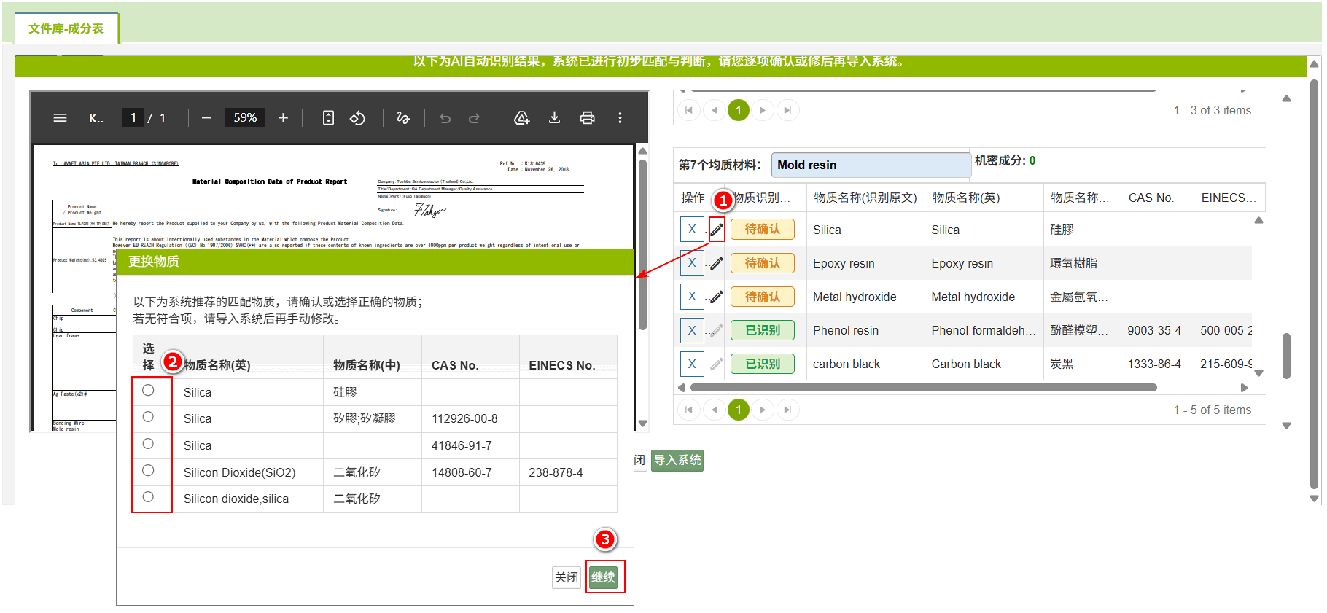Screen dimensions: 1327x613
Task: Rotate the PDF document counterclockwise
Action: tap(357, 118)
